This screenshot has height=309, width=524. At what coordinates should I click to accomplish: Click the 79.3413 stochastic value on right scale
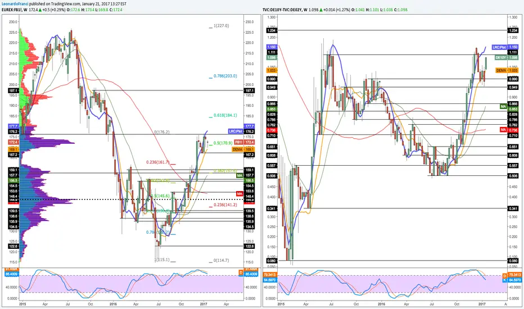click(514, 276)
